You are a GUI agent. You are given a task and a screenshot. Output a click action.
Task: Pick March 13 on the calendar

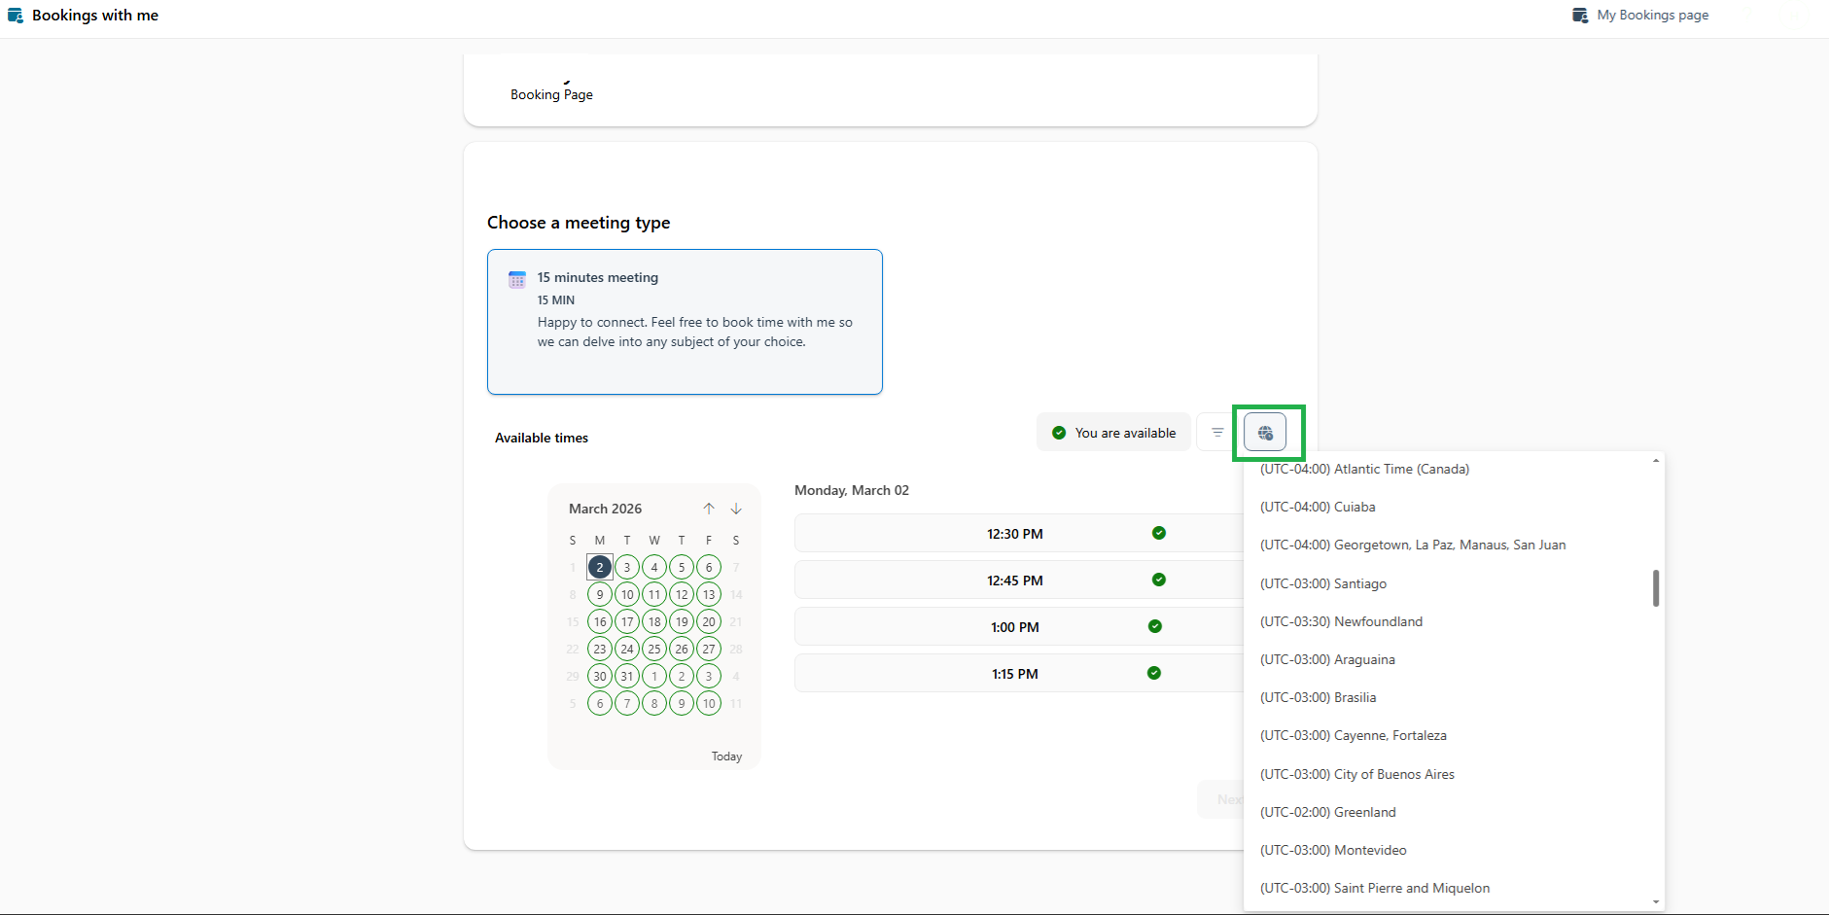[709, 594]
